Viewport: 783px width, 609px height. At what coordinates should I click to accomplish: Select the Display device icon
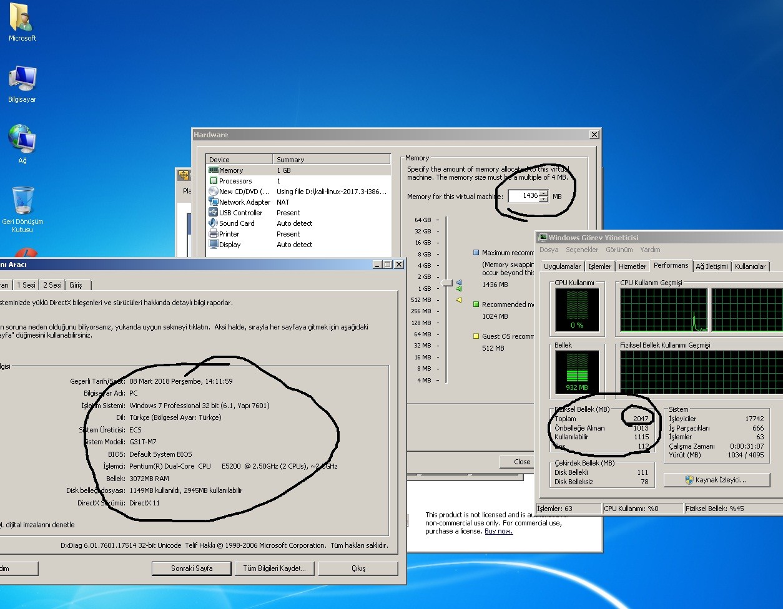click(x=214, y=245)
